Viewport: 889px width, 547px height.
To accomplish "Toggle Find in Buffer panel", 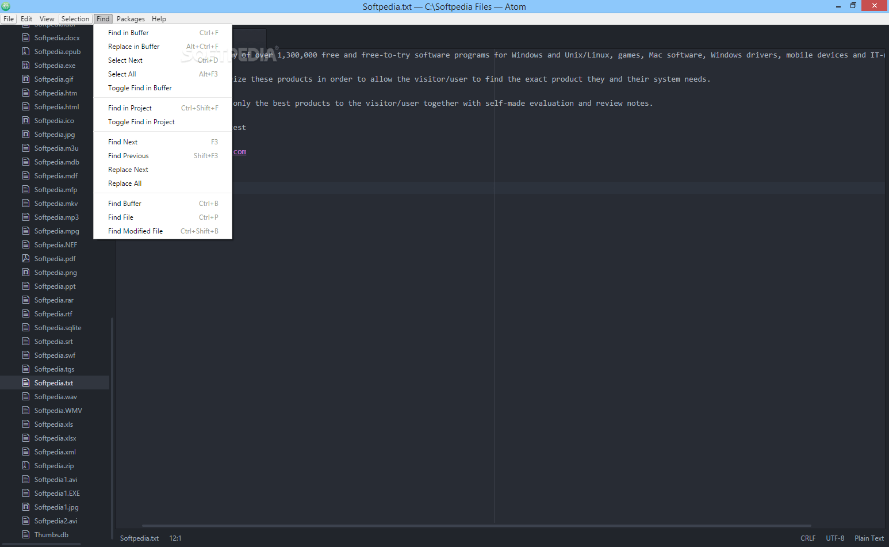I will click(x=140, y=88).
